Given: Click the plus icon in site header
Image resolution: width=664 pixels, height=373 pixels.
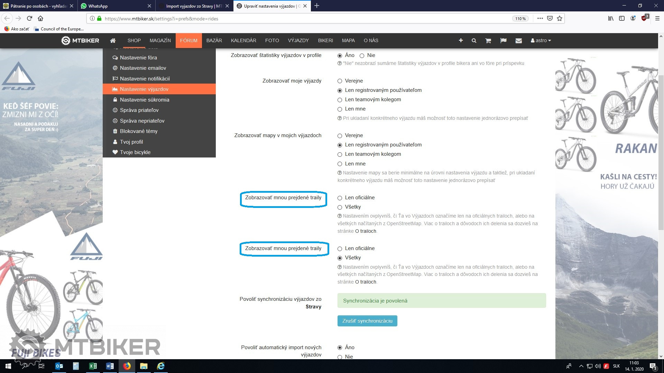Looking at the screenshot, I should click(x=461, y=40).
